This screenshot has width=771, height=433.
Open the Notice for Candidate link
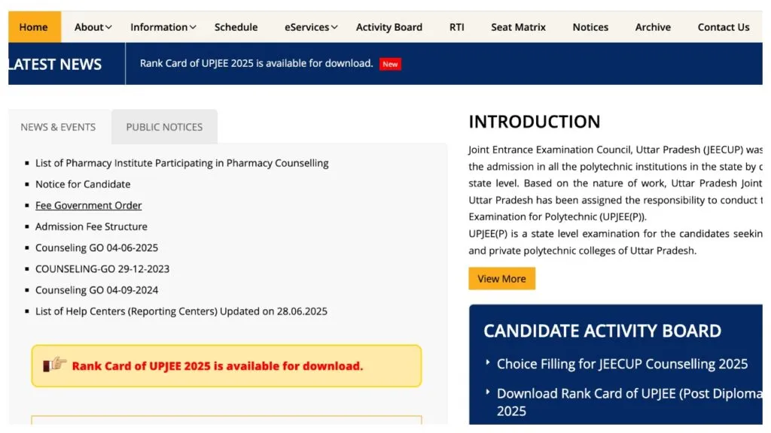[83, 184]
